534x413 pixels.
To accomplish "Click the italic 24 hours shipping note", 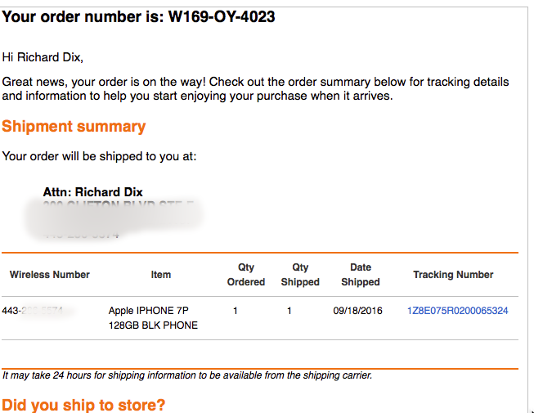I will click(187, 375).
